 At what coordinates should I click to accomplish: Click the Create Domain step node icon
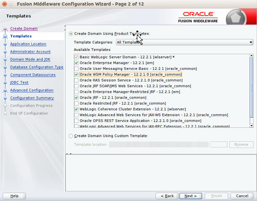[5, 29]
